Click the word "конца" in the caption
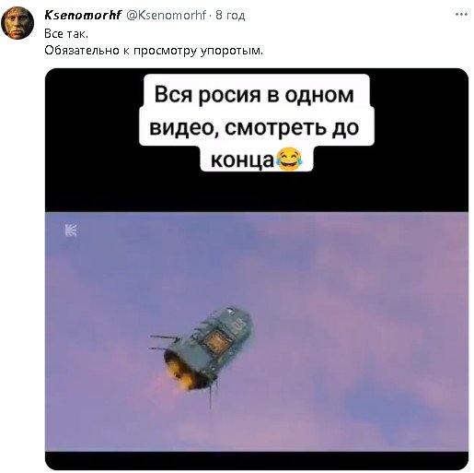 (242, 160)
